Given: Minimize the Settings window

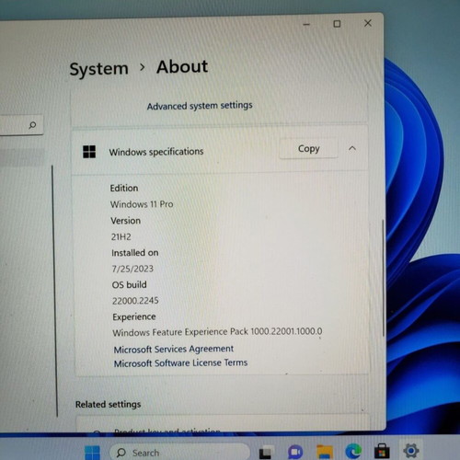Looking at the screenshot, I should point(306,25).
